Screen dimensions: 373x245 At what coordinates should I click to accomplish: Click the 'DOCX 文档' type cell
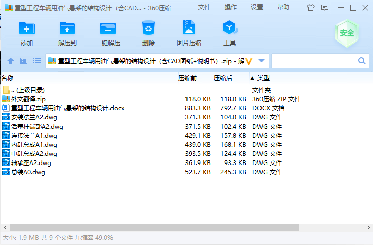[x=268, y=108]
